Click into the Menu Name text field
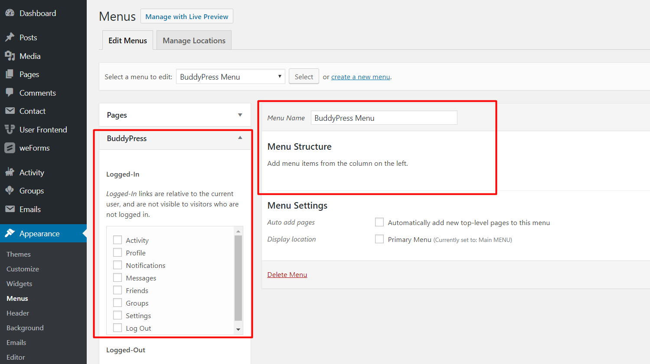Screen dimensions: 650x364 pyautogui.click(x=384, y=118)
